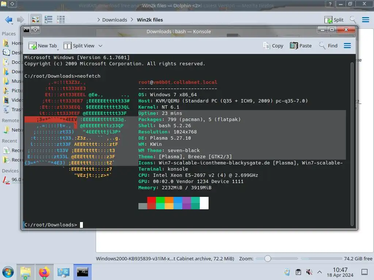Adjust Dolphin Zoom slider handle

[x=268, y=258]
